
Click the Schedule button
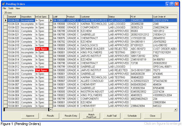click(132, 116)
